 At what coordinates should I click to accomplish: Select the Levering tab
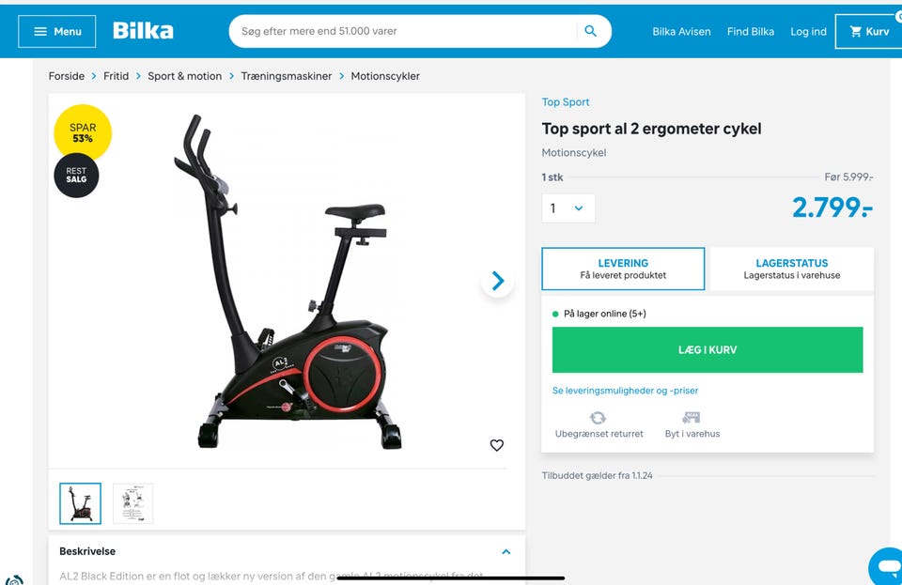point(623,269)
